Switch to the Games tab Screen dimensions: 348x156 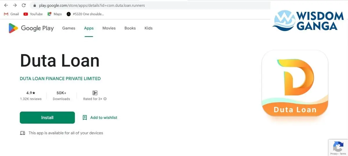[x=69, y=28]
